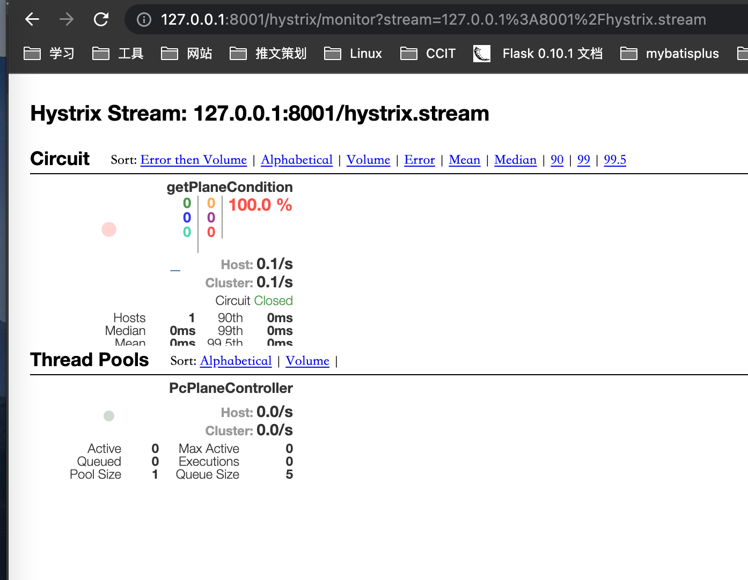Screen dimensions: 748x580
Task: Open the Flask 0.10.1 文档 bookmark
Action: (538, 54)
